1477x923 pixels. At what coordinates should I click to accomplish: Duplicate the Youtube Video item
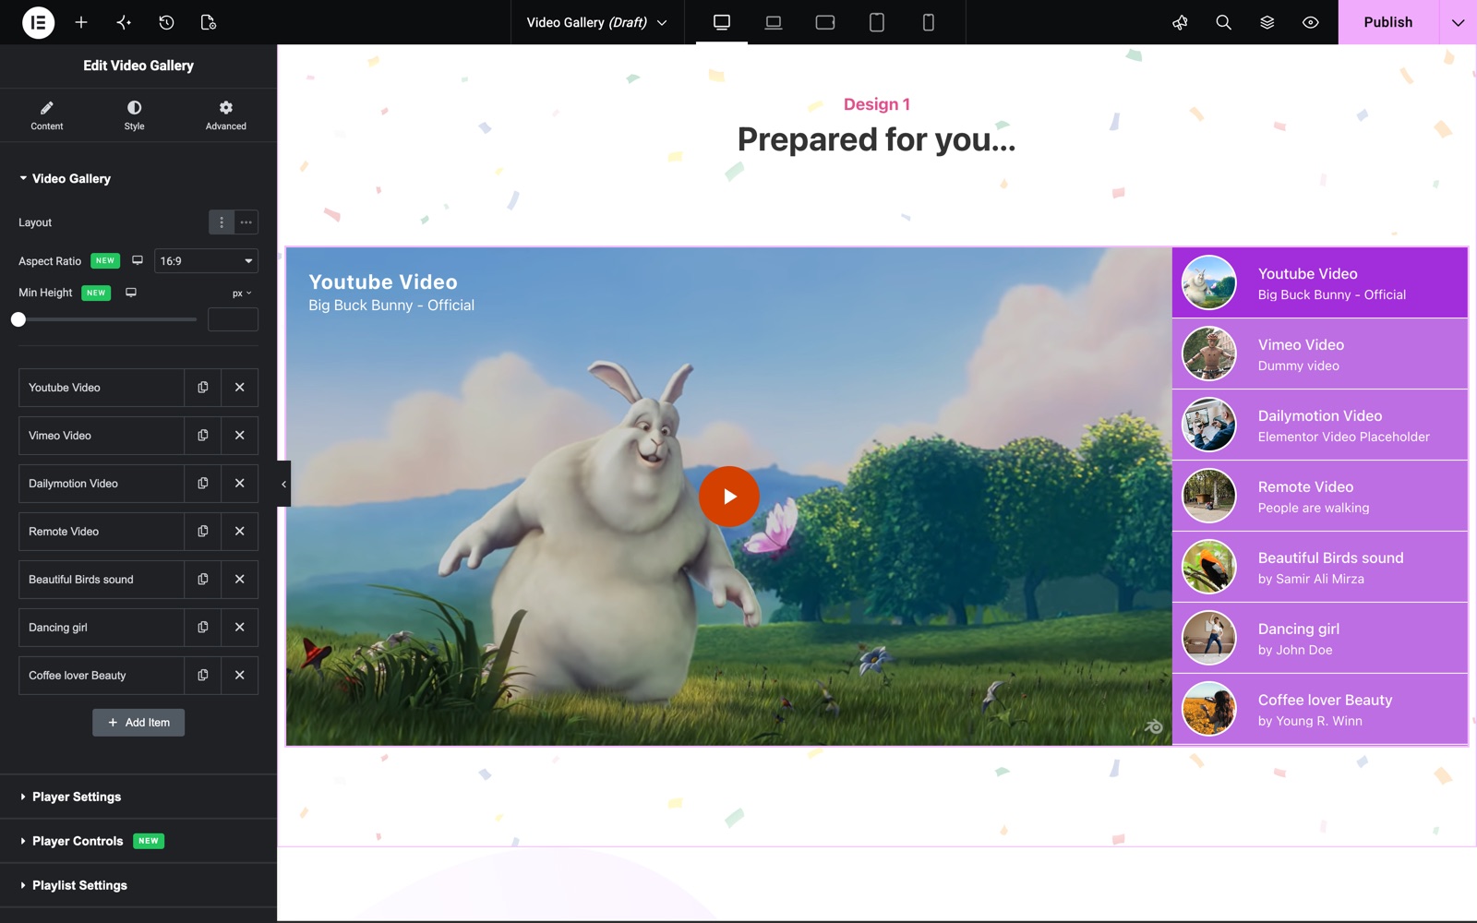[x=203, y=388]
